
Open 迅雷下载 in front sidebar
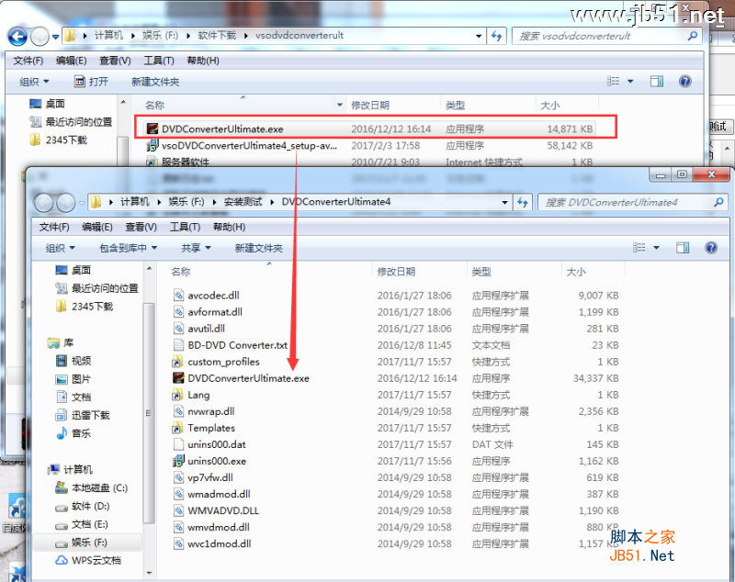(83, 415)
